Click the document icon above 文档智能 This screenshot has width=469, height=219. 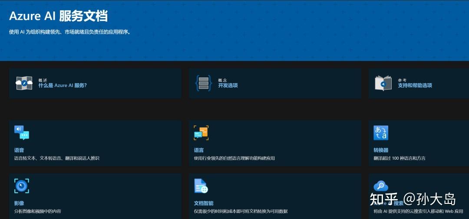(x=201, y=186)
